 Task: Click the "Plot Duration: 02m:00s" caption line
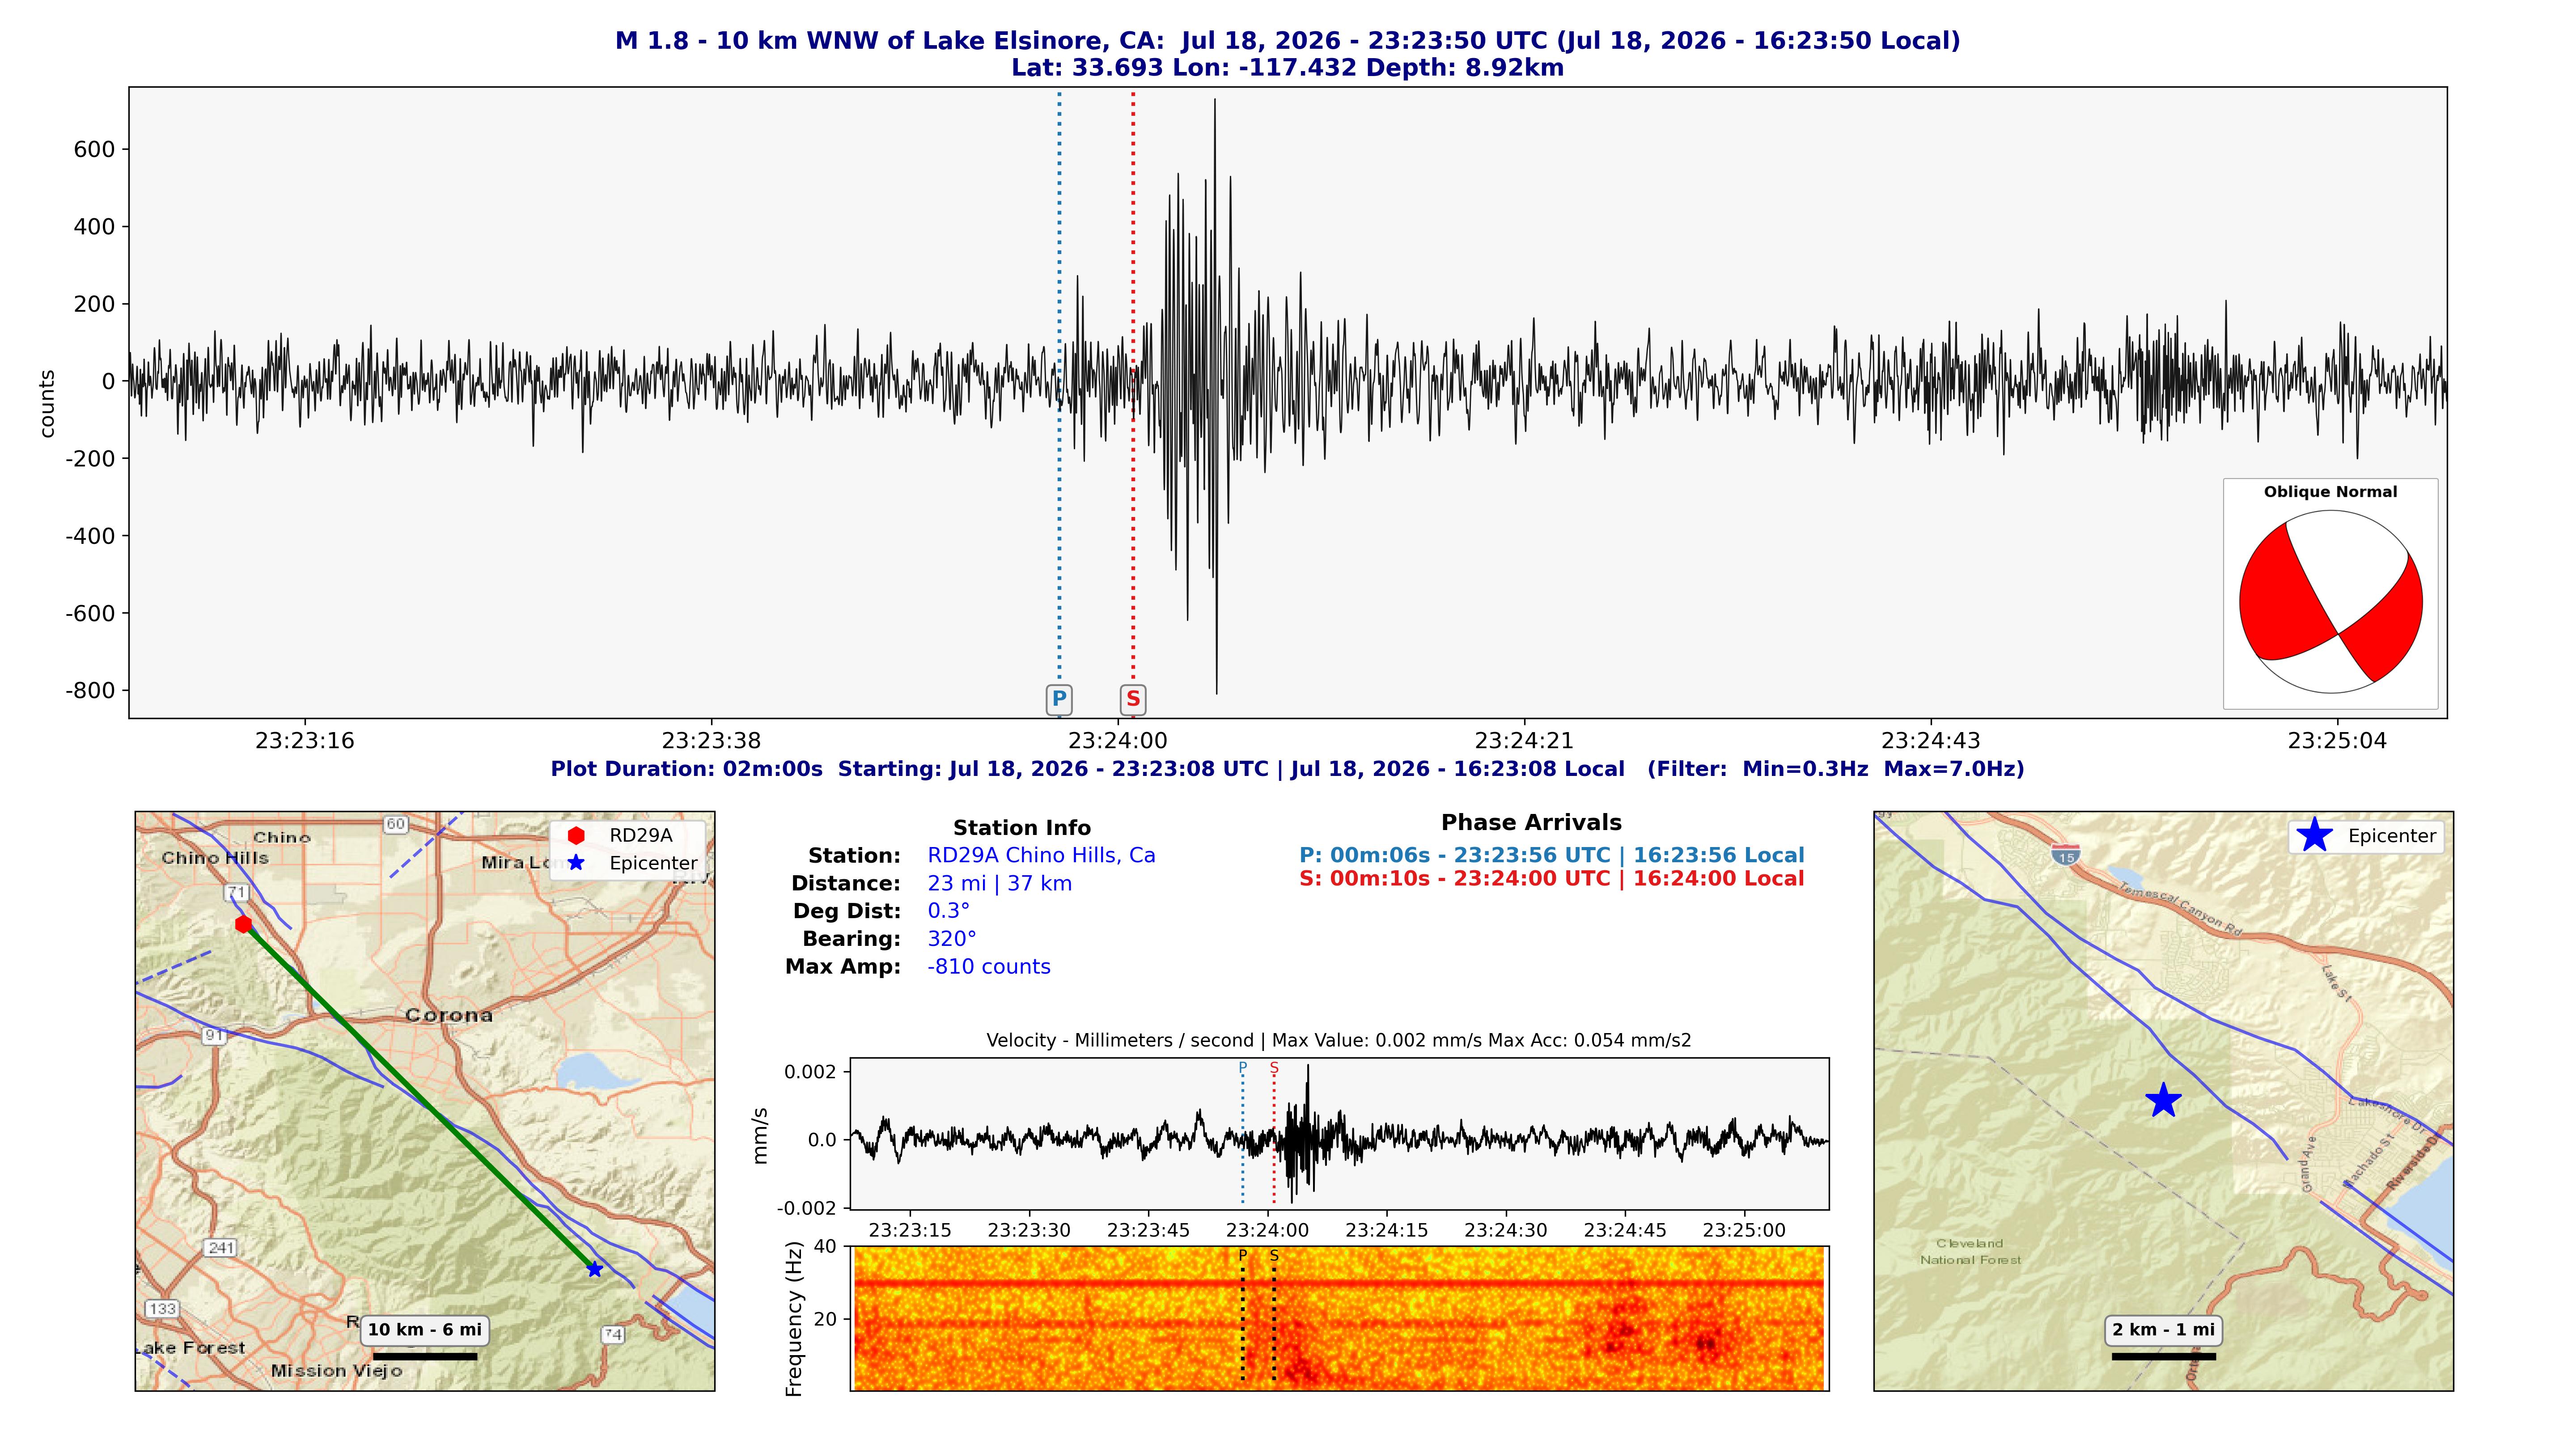coord(1288,769)
